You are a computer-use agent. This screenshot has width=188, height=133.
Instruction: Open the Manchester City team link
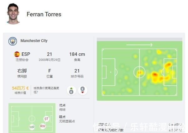(34, 41)
